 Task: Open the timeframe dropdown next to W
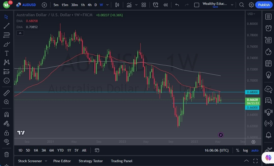107,5
